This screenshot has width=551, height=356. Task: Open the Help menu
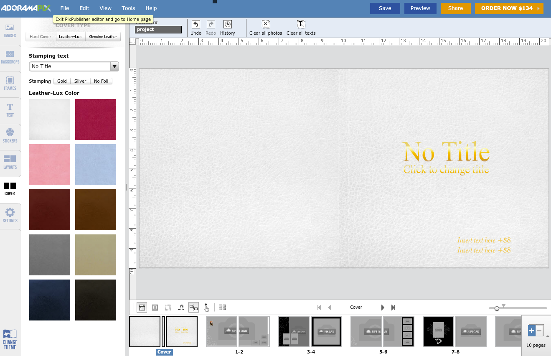tap(151, 8)
